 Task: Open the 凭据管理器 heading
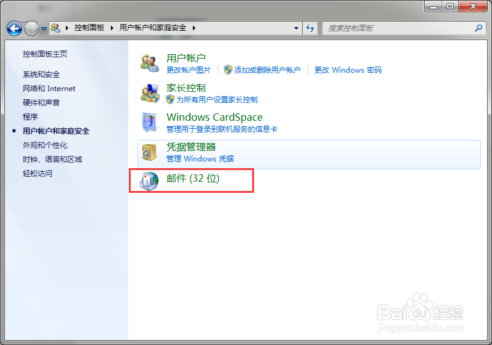tap(191, 147)
